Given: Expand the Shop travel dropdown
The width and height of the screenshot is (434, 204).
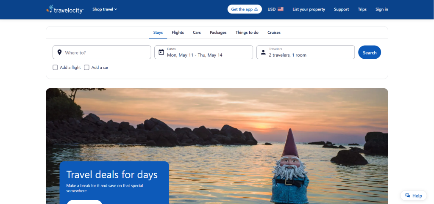Looking at the screenshot, I should 105,9.
